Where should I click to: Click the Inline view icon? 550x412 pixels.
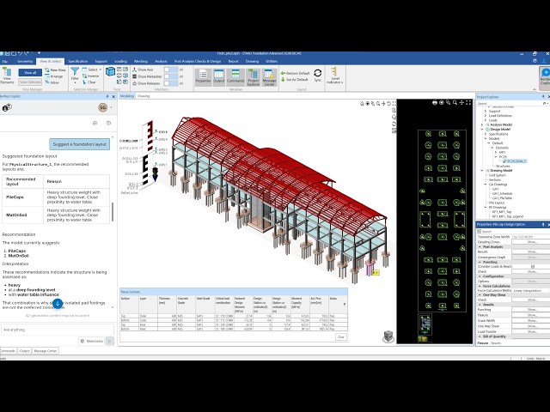pyautogui.click(x=52, y=82)
